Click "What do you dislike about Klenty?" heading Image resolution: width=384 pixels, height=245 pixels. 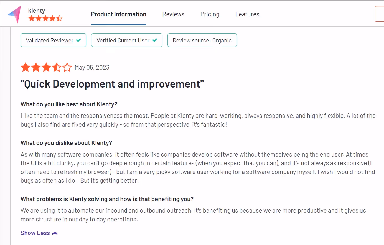pyautogui.click(x=66, y=143)
